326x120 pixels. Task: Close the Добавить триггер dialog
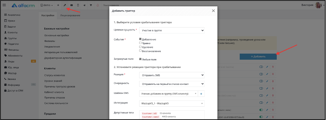coord(213,11)
